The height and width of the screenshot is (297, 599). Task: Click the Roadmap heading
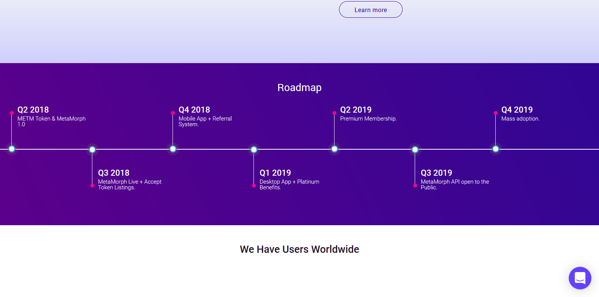tap(299, 88)
